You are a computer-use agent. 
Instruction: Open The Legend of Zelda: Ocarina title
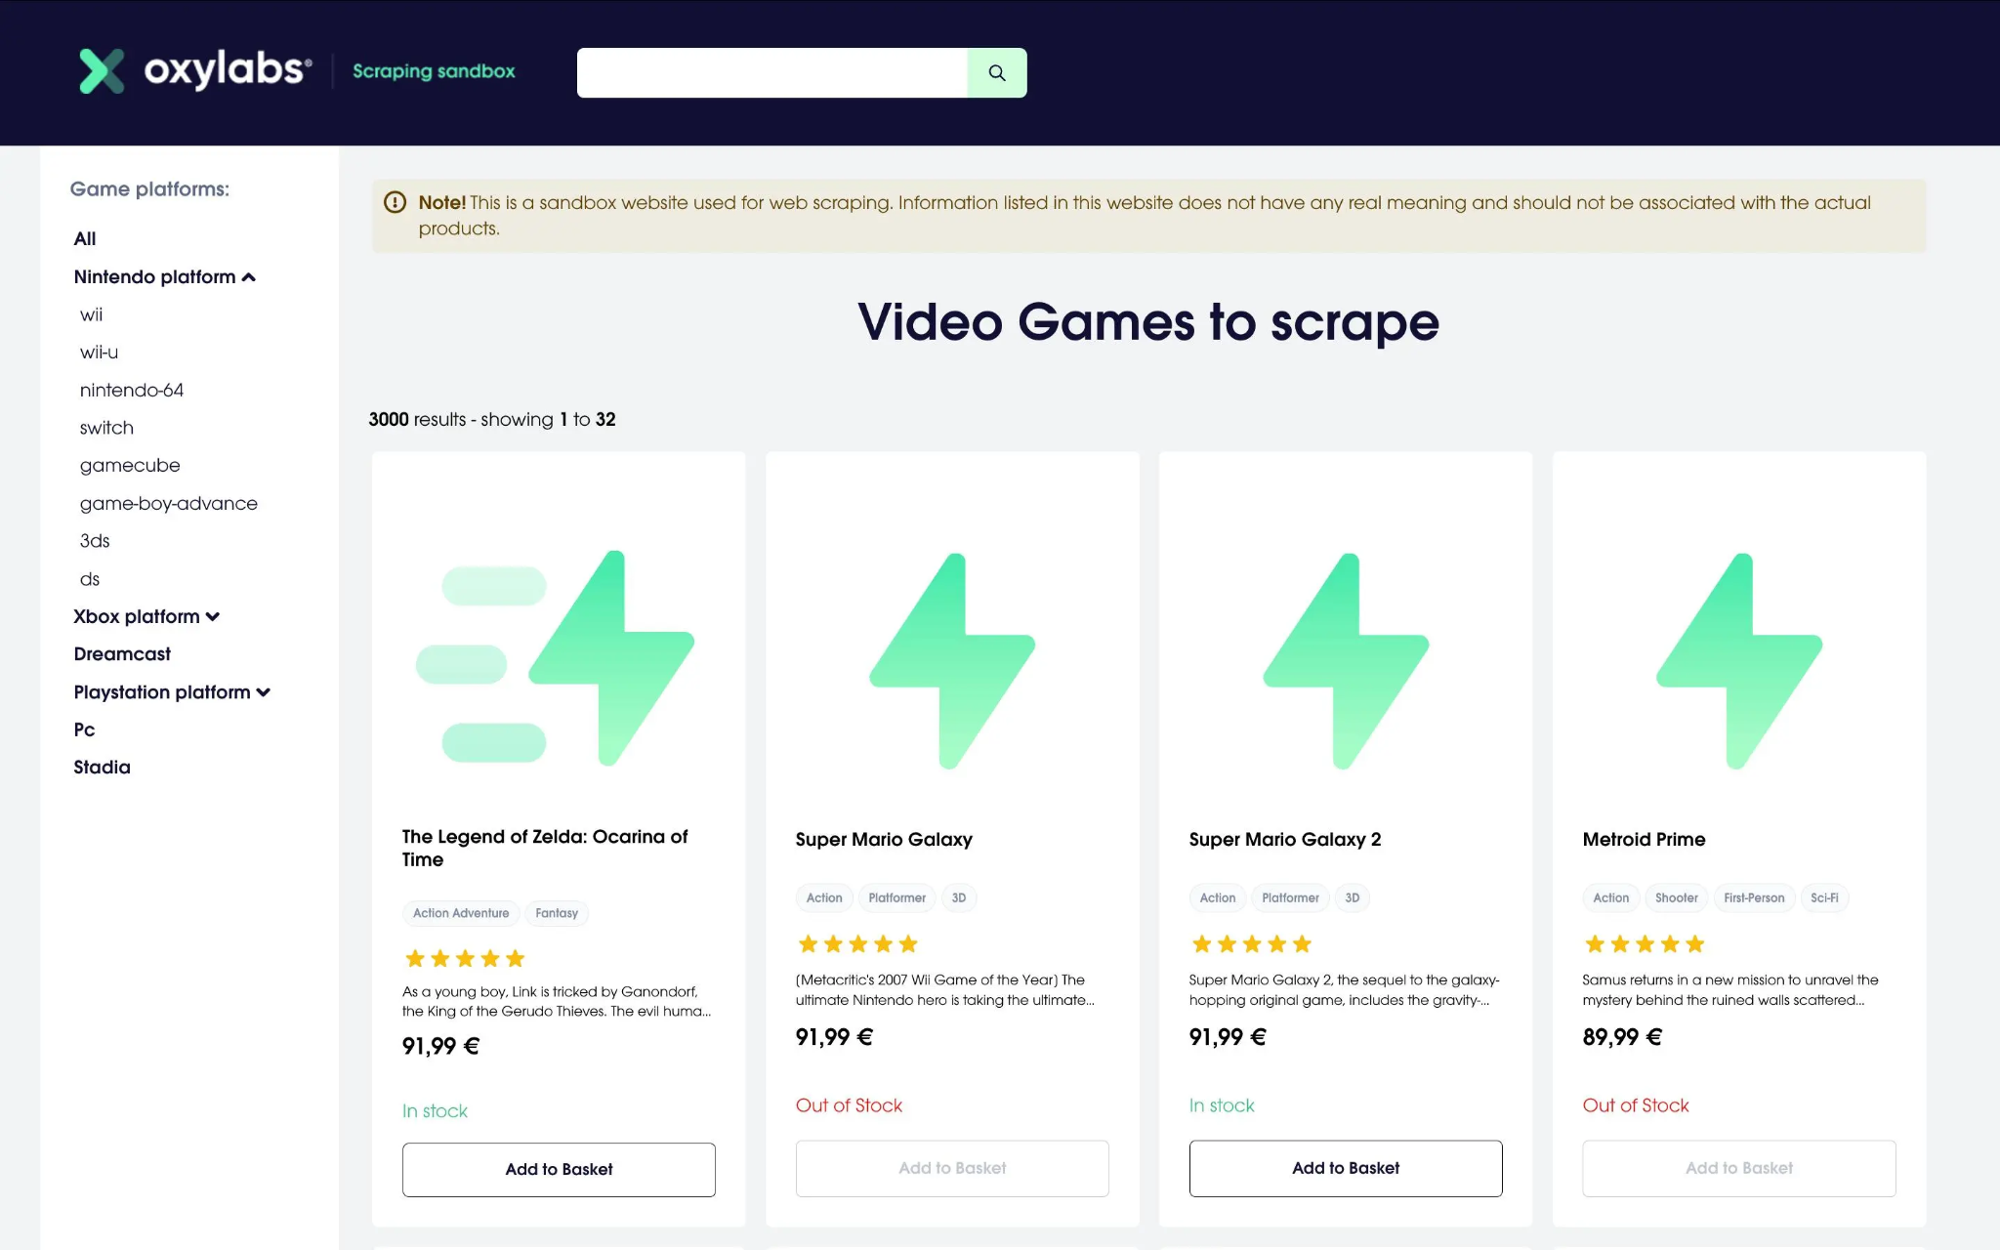(545, 848)
